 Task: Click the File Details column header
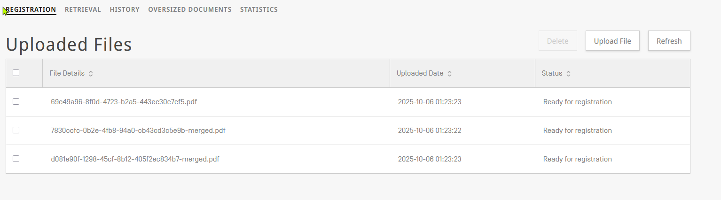pos(67,73)
